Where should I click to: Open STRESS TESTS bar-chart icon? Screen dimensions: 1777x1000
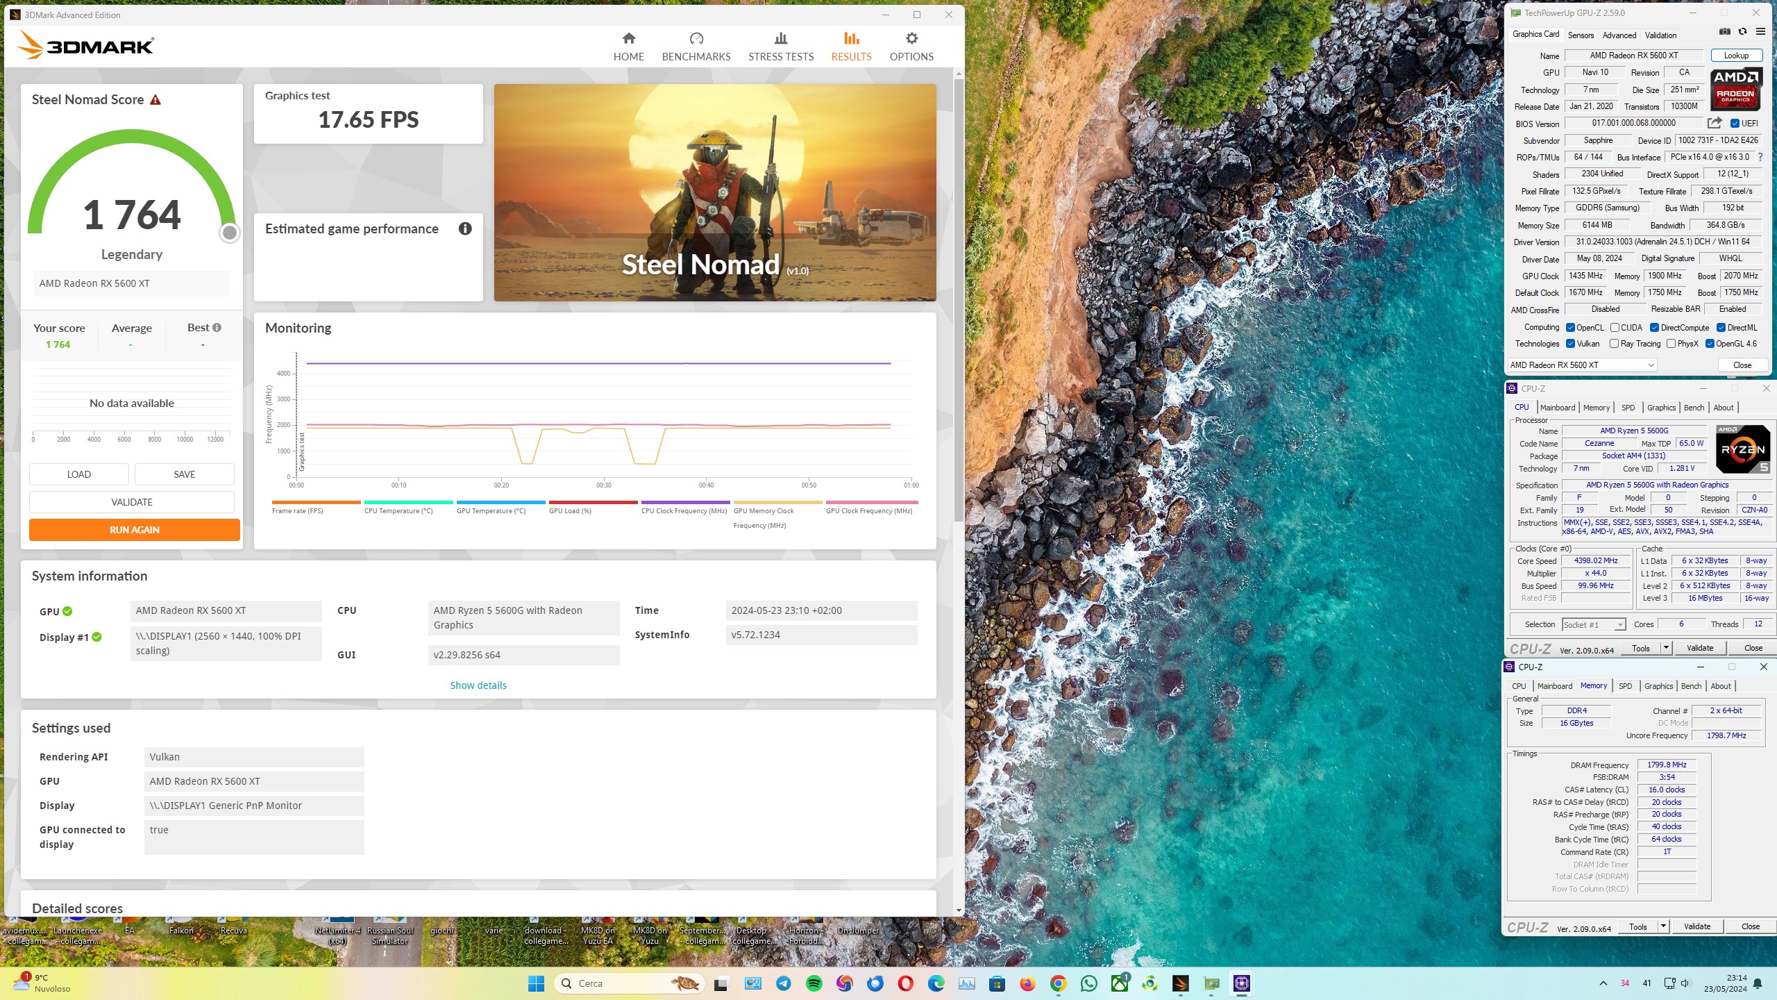click(781, 38)
